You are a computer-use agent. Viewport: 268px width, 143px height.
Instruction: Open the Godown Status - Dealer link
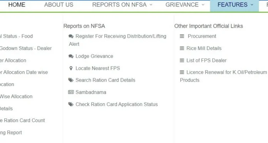point(26,48)
